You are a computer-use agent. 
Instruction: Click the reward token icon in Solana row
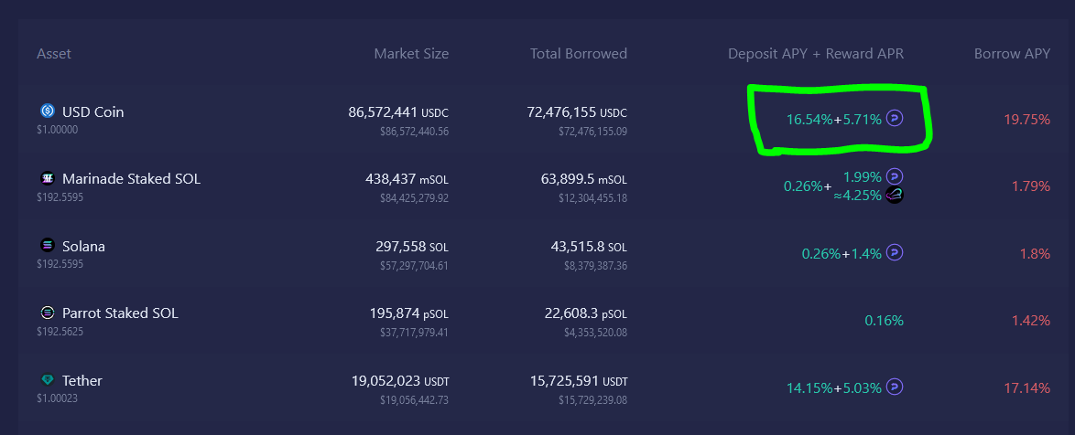tap(895, 253)
